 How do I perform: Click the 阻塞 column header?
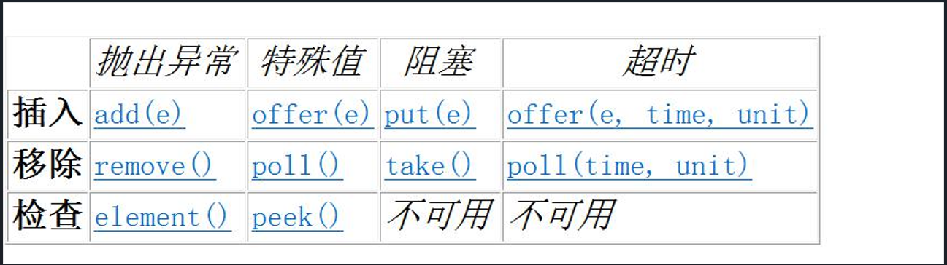pyautogui.click(x=440, y=63)
